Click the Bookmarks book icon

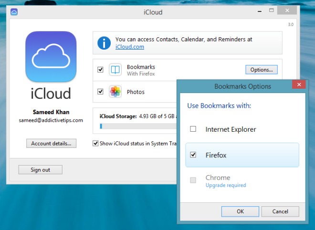pos(115,70)
